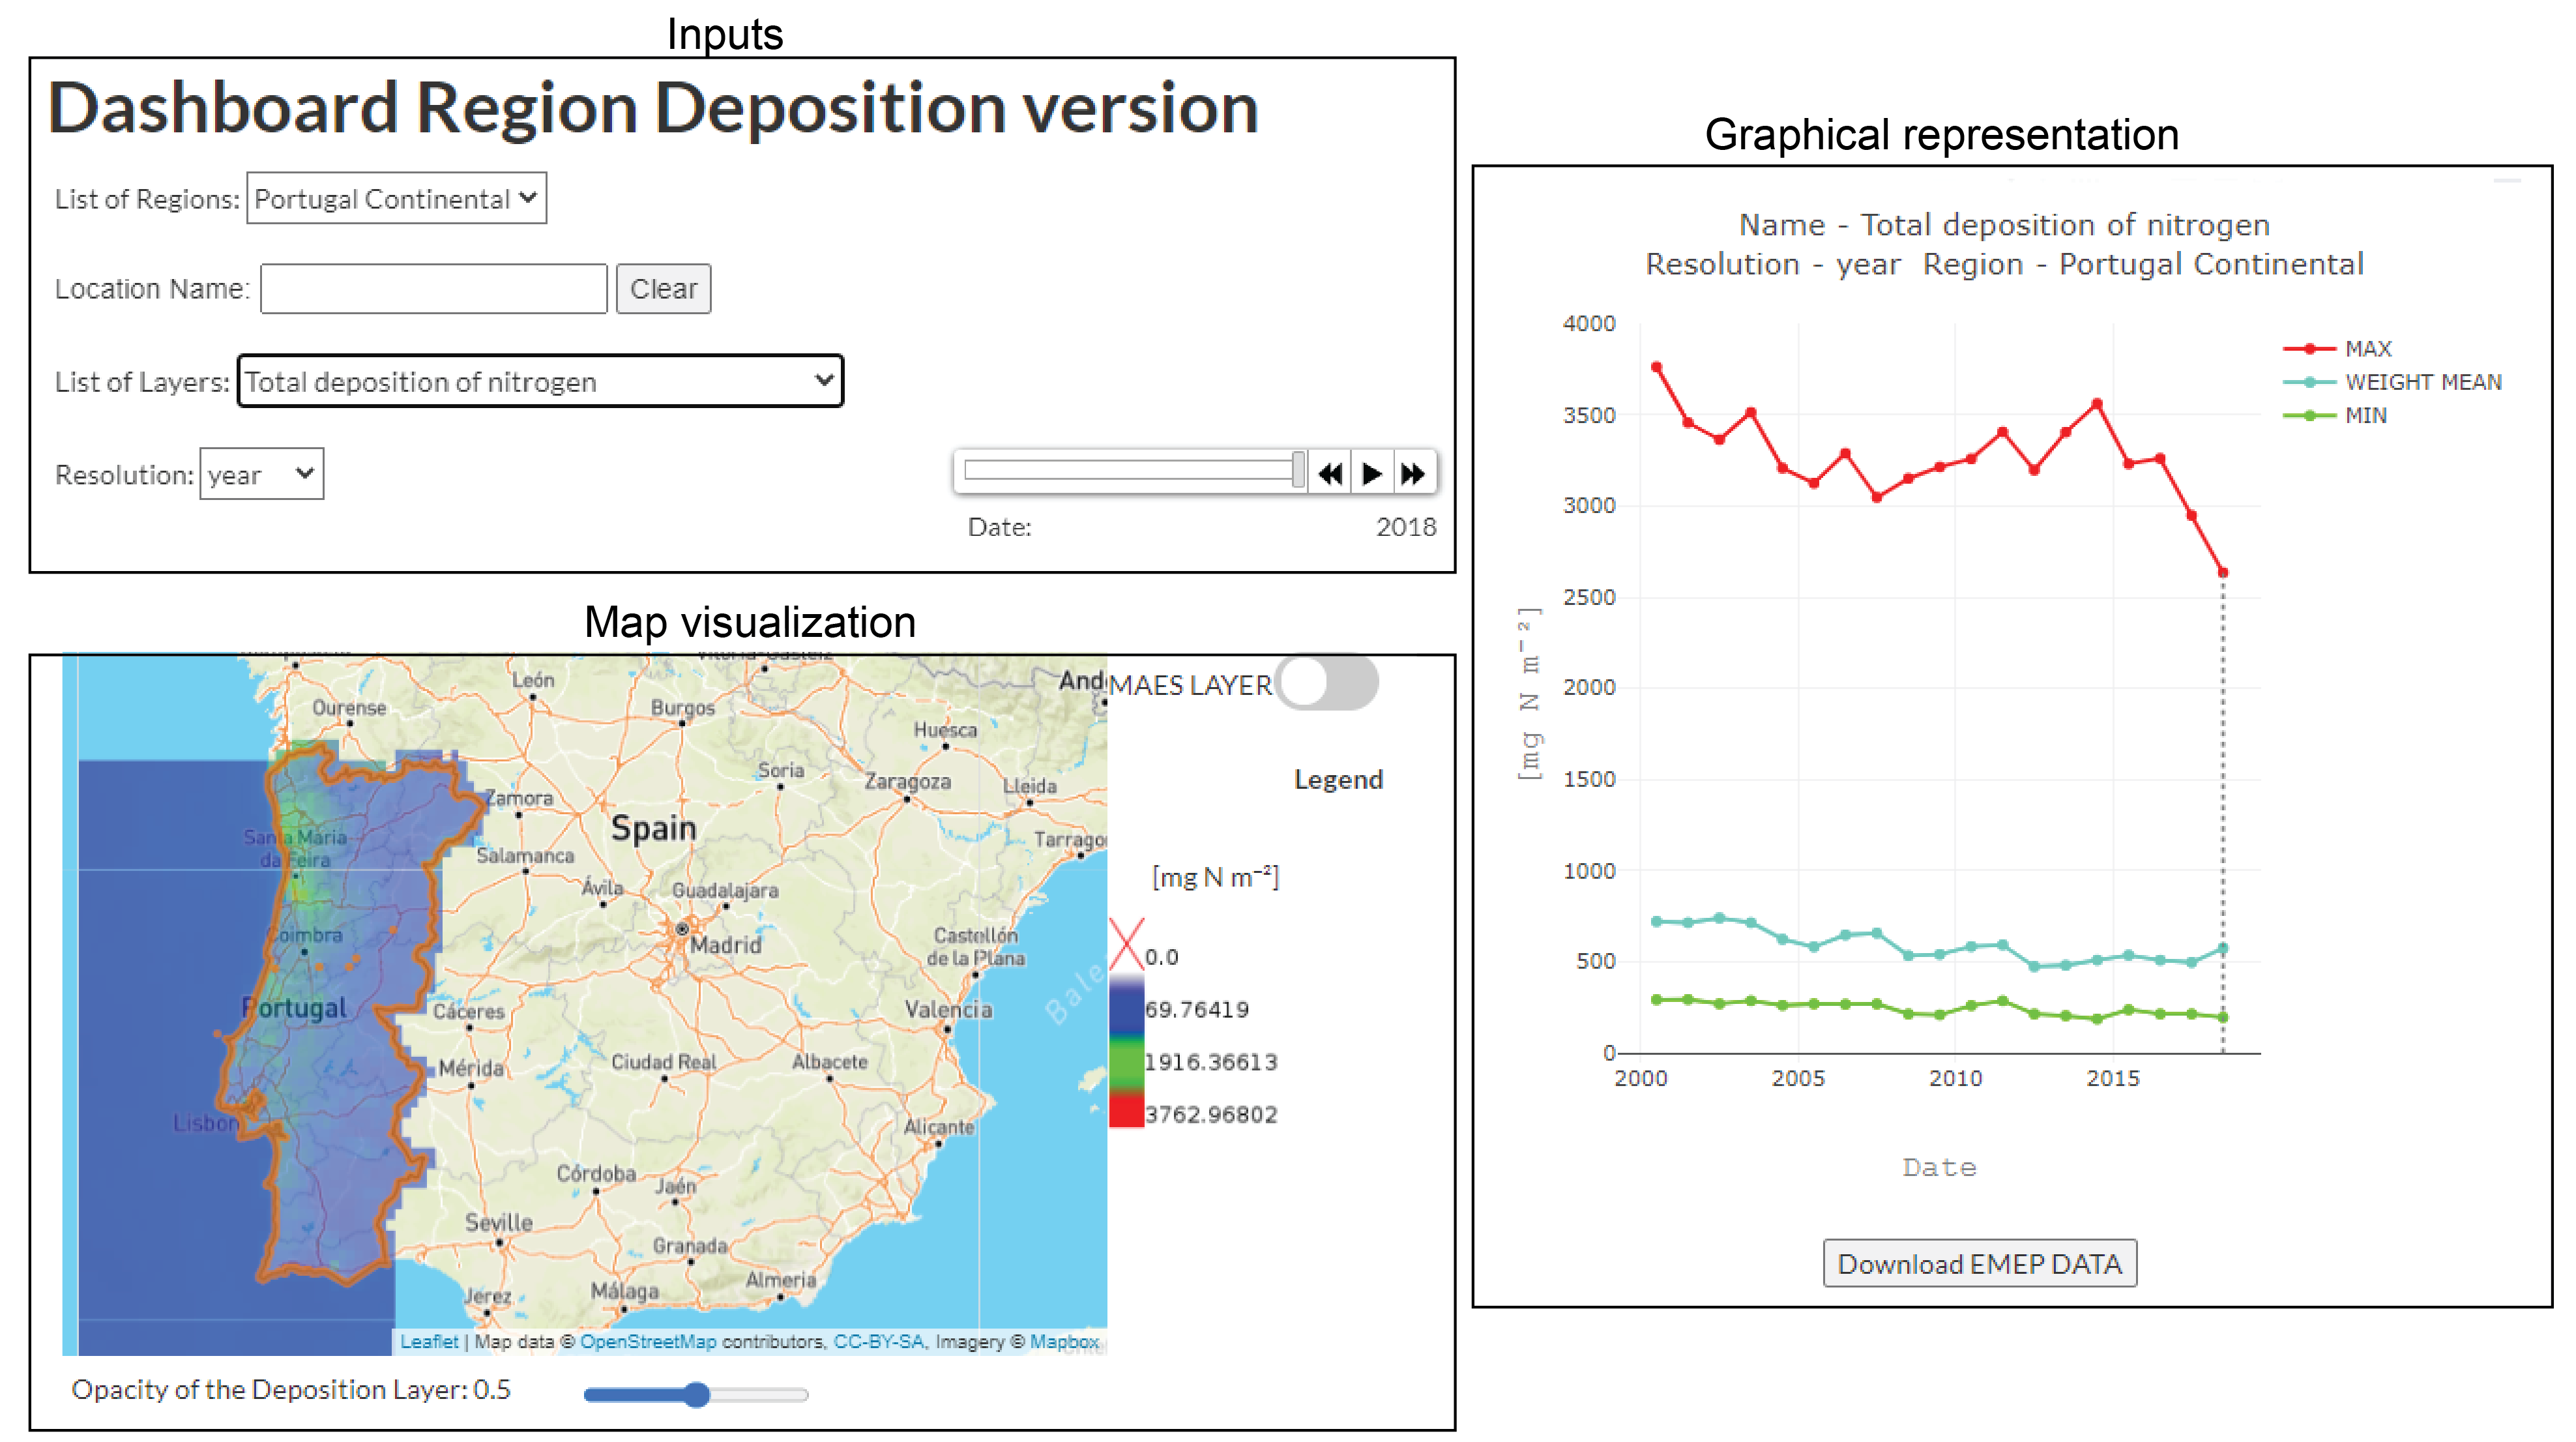Click the crossed-out 0.0 no-data legend icon
The image size is (2576, 1442).
(x=1126, y=944)
